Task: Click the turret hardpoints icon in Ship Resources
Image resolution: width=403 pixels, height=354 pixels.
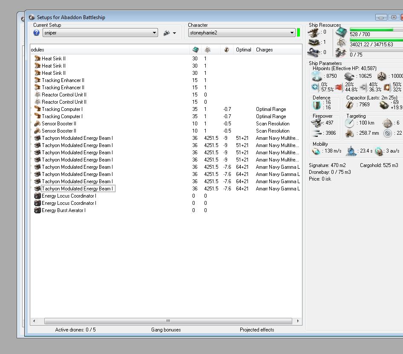Action: pos(313,33)
